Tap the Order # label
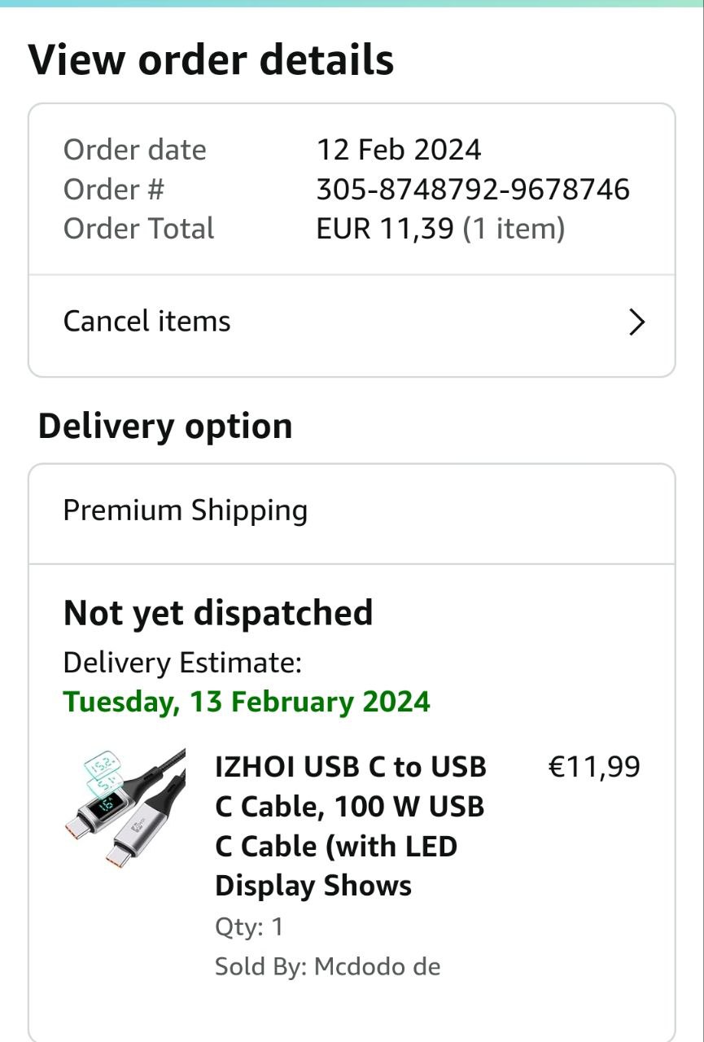 point(114,190)
